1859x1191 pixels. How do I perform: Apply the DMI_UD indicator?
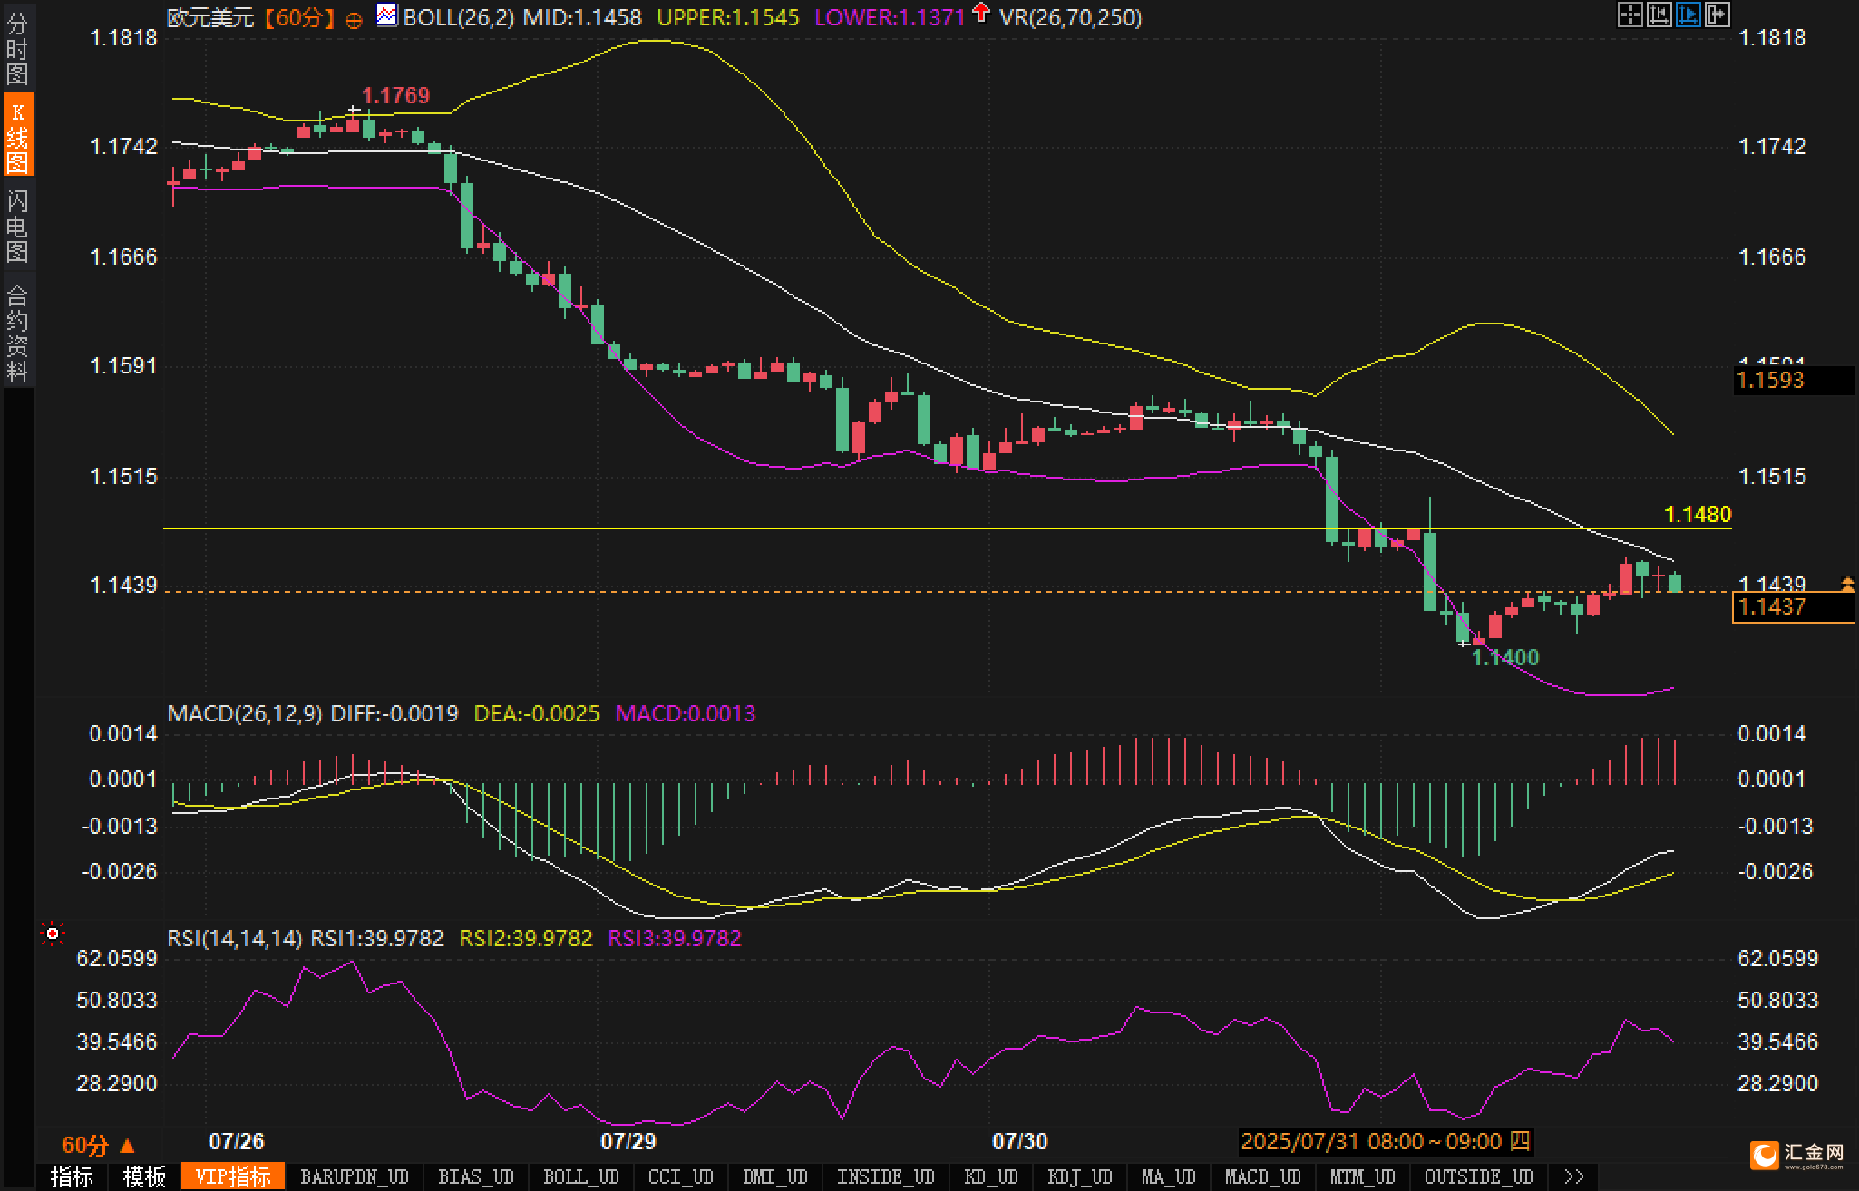click(775, 1176)
